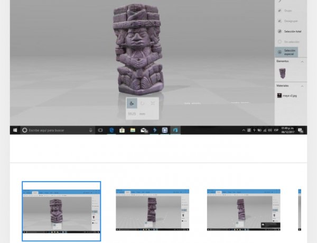This screenshot has width=317, height=243.
Task: Select the maya-v2.jpg material
Action: click(x=288, y=96)
